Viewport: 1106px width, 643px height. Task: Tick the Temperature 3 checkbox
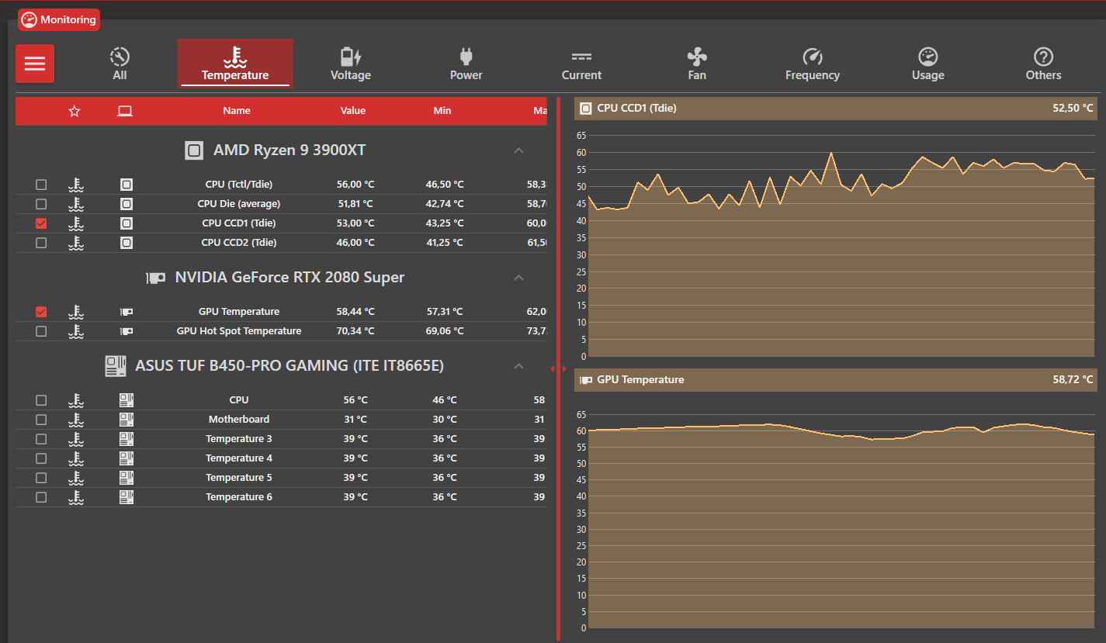tap(41, 439)
